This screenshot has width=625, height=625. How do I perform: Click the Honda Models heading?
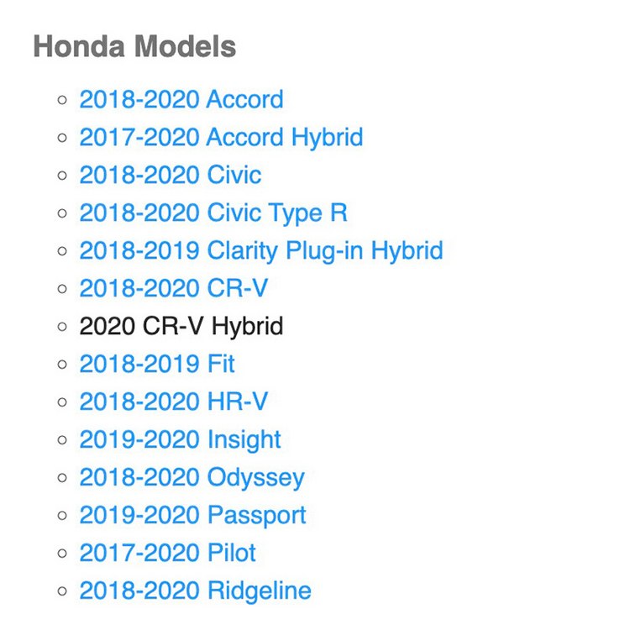pos(134,46)
